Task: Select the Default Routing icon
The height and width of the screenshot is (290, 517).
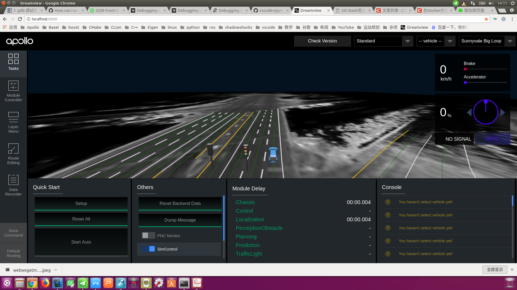Action: [x=13, y=253]
